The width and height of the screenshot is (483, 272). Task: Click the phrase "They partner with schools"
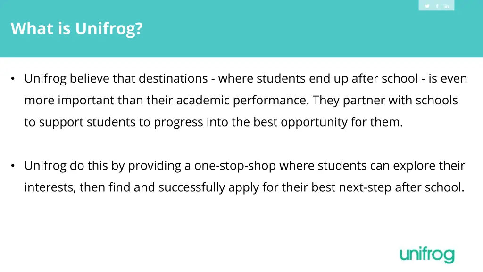point(385,100)
